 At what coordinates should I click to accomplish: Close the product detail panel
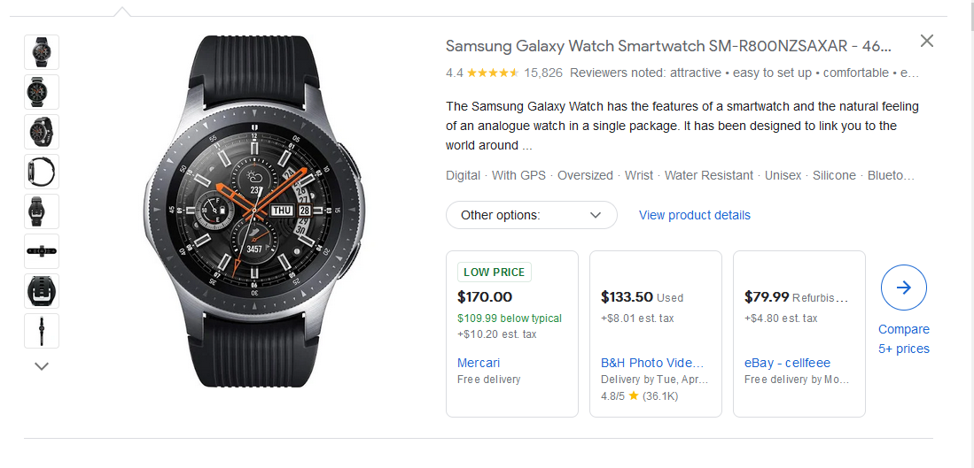click(927, 41)
